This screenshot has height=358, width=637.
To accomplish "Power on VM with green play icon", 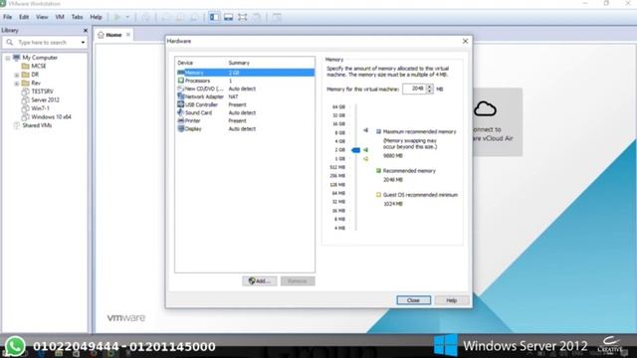I will [117, 17].
